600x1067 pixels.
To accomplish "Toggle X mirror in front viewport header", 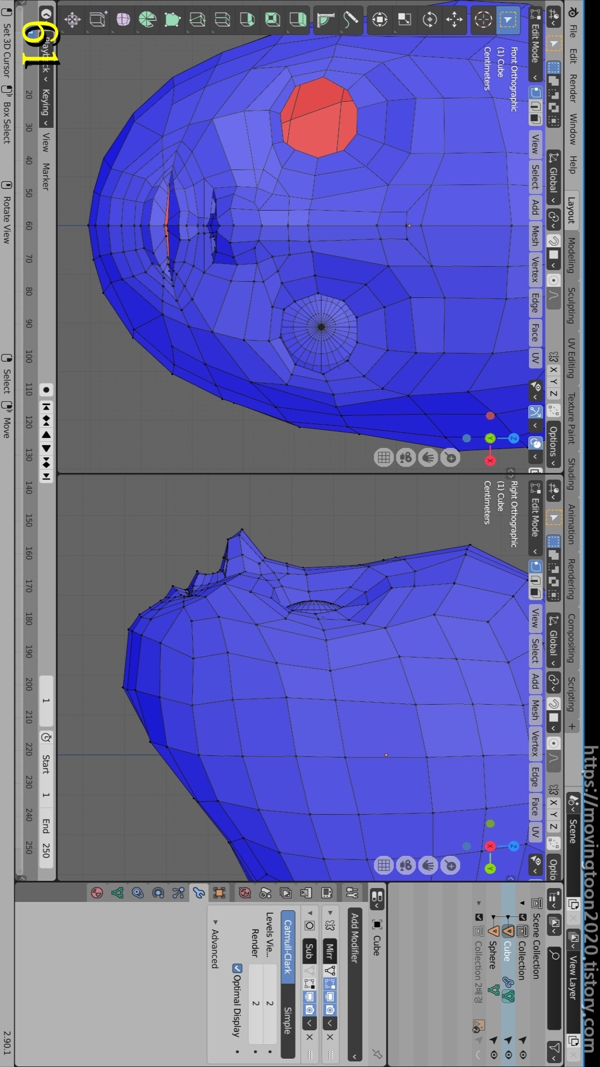I will 553,369.
